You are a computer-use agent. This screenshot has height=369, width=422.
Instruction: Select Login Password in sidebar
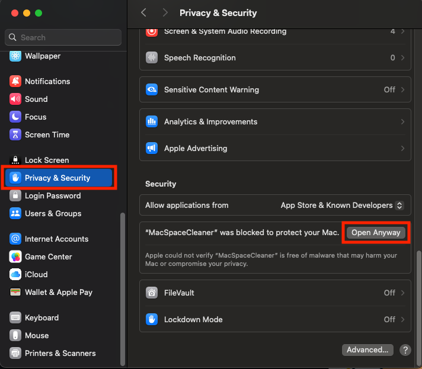pos(59,195)
